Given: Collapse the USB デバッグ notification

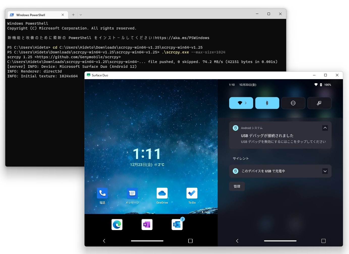Looking at the screenshot, I should coord(325,128).
